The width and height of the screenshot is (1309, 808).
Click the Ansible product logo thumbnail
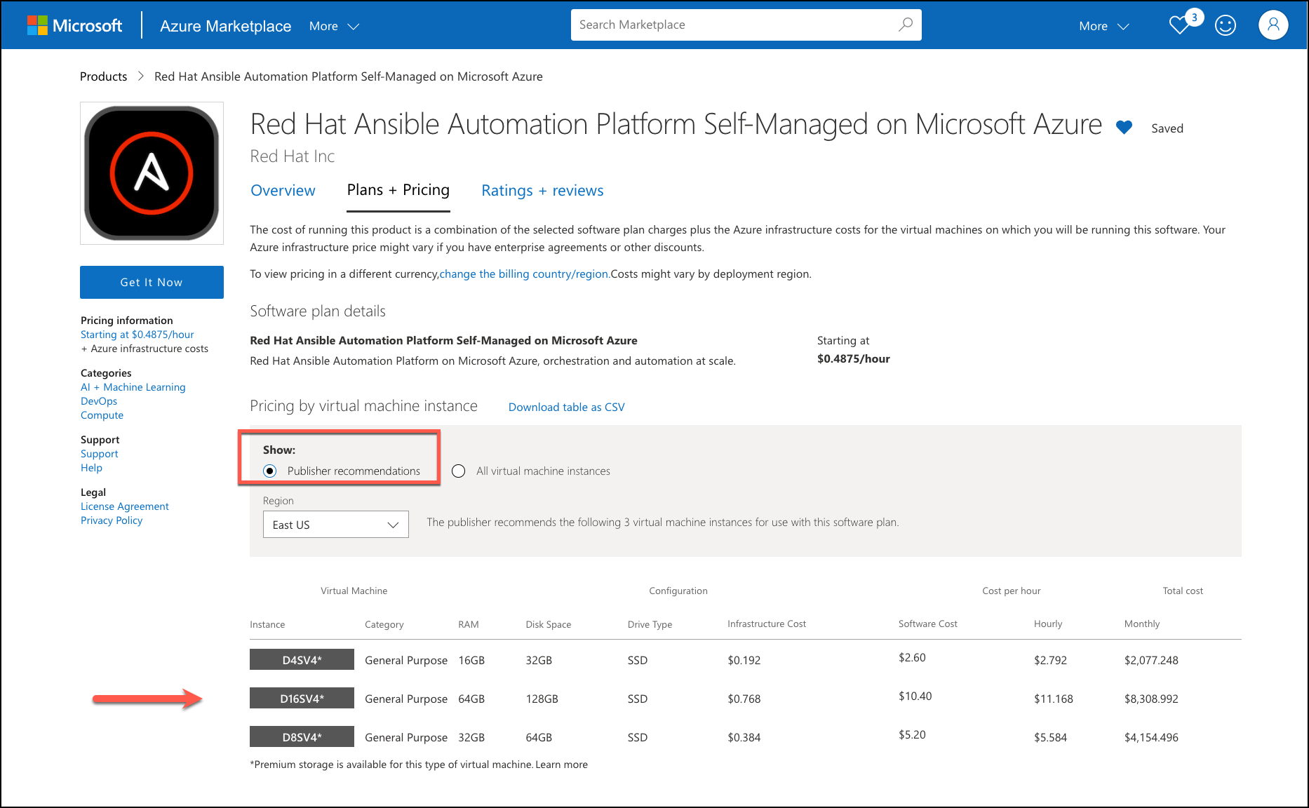click(x=152, y=173)
